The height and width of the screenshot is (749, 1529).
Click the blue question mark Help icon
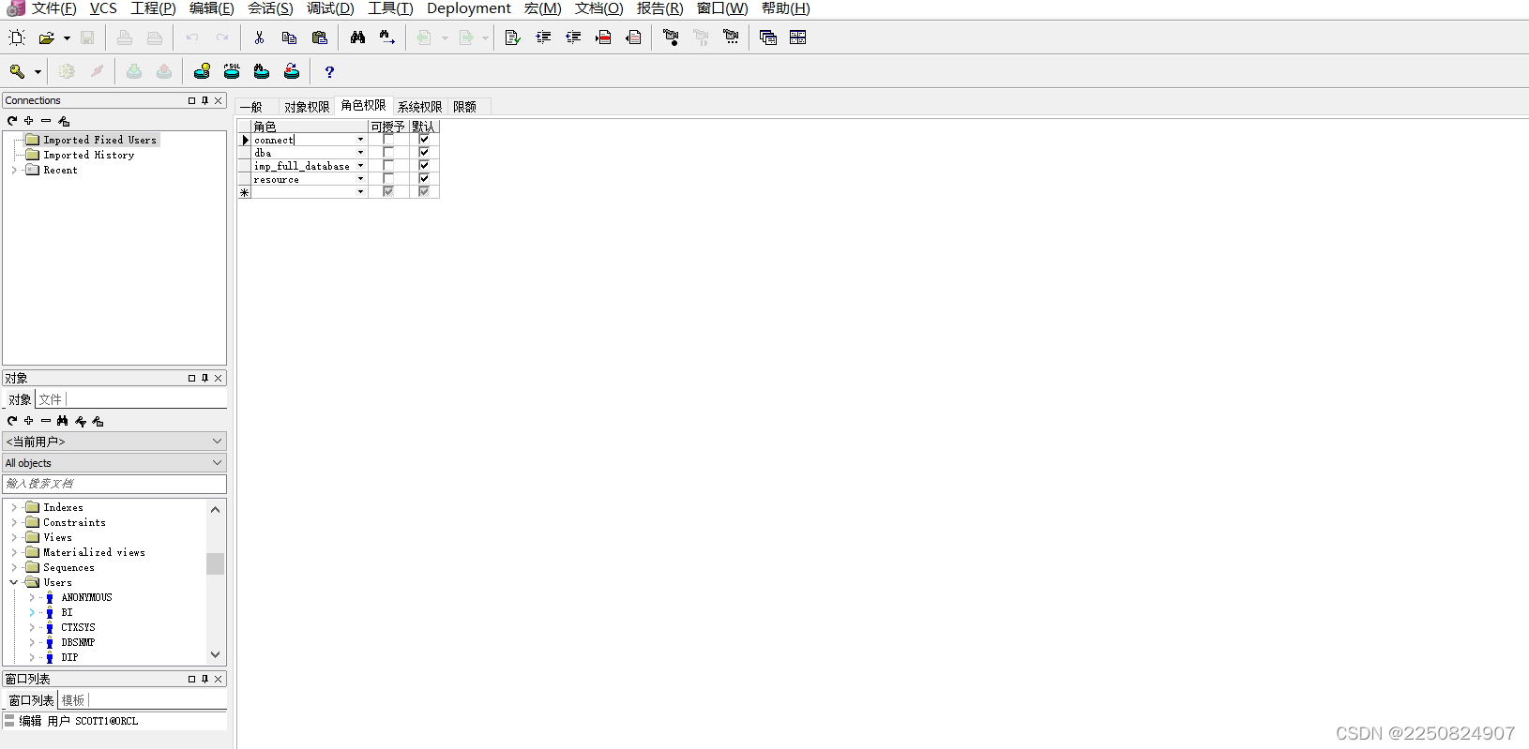tap(329, 71)
